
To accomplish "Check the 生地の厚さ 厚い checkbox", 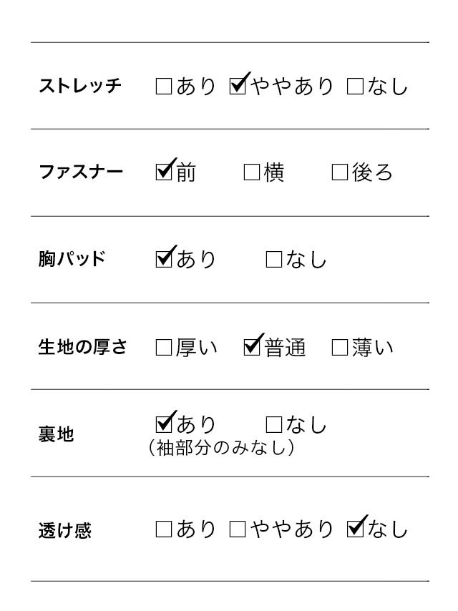I will pos(164,348).
